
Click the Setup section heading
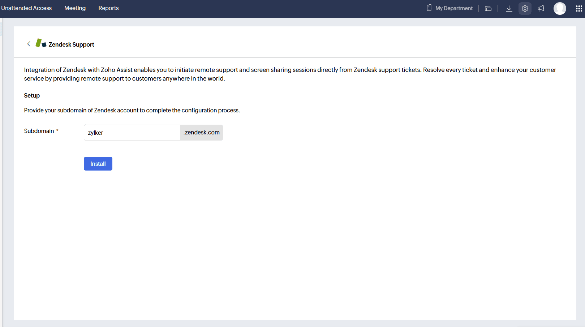point(32,95)
